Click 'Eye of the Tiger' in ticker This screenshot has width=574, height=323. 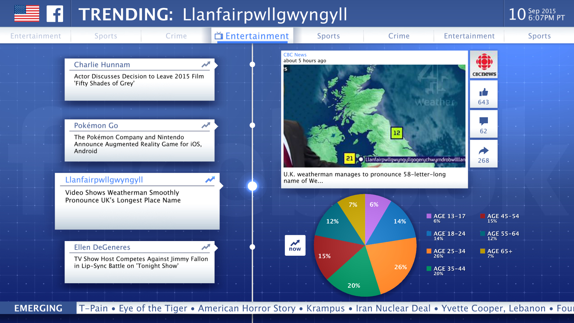click(x=153, y=308)
